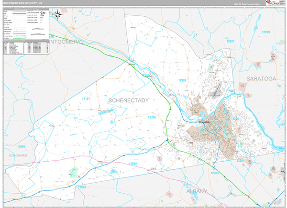Viewport: 287px width, 208px height.
Task: Click ZIP code label 12302
Action: [182, 80]
